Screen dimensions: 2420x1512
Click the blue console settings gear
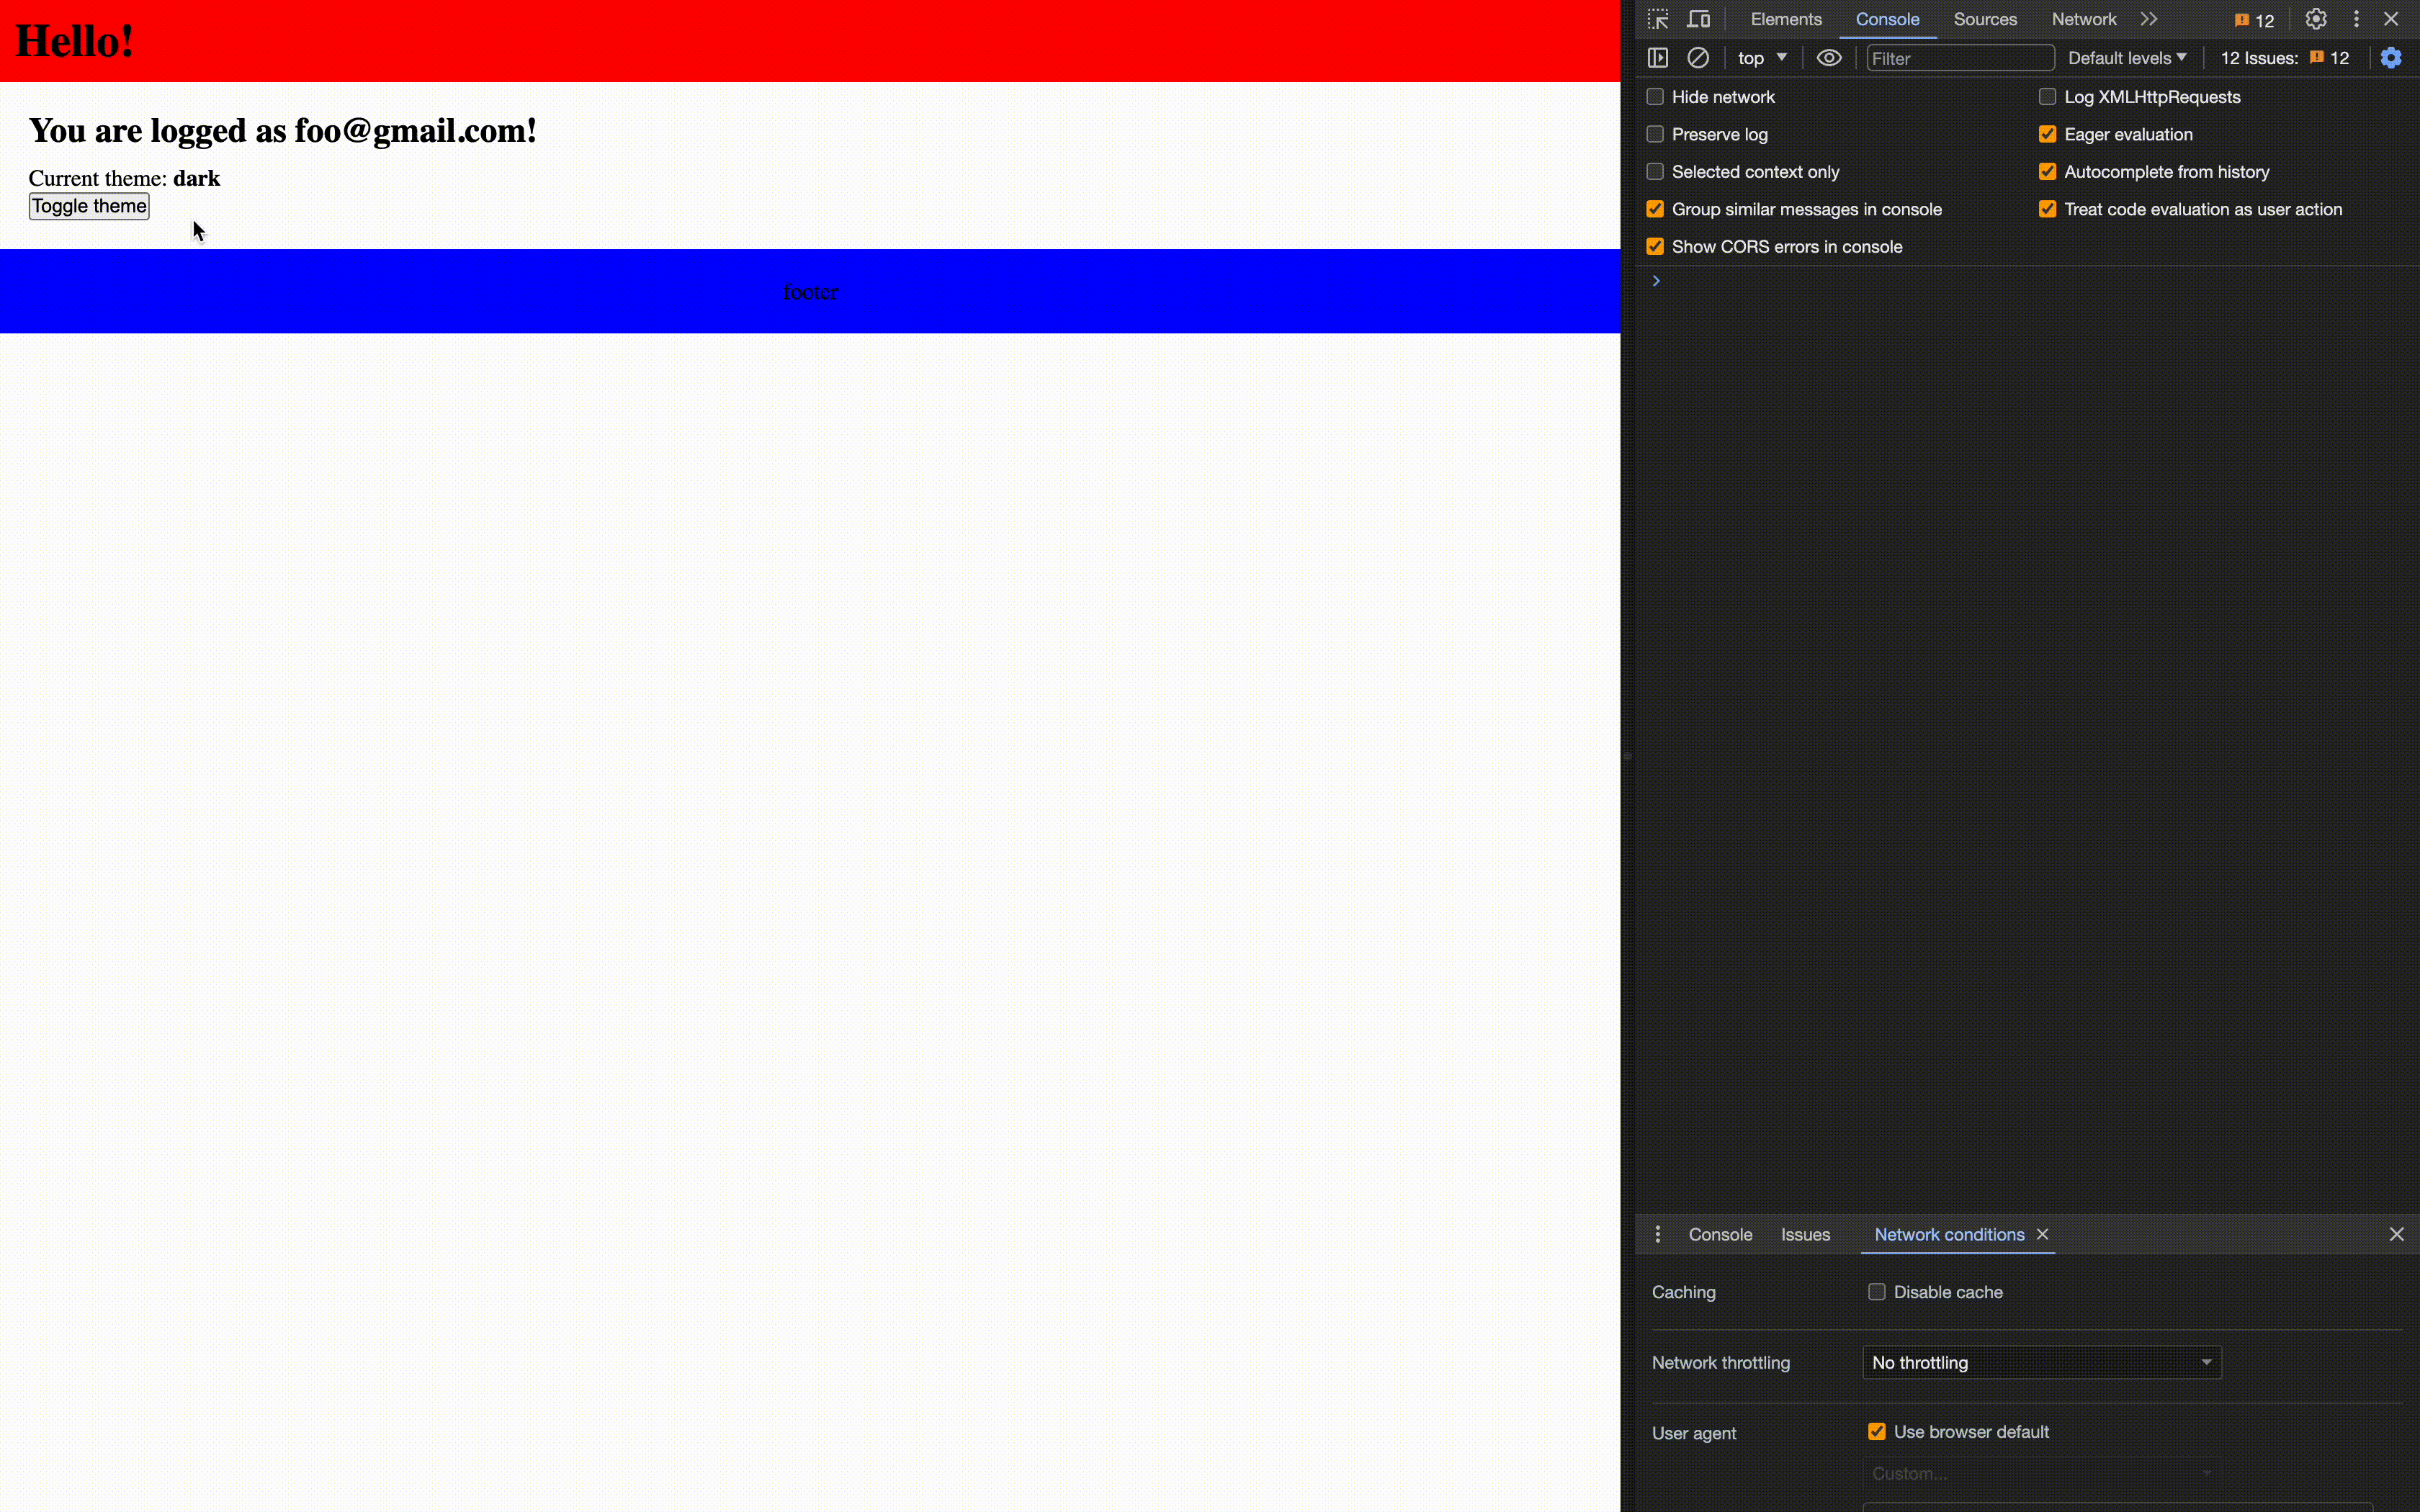(2390, 58)
